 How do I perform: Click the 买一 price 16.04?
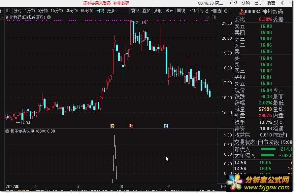pyautogui.click(x=266, y=58)
